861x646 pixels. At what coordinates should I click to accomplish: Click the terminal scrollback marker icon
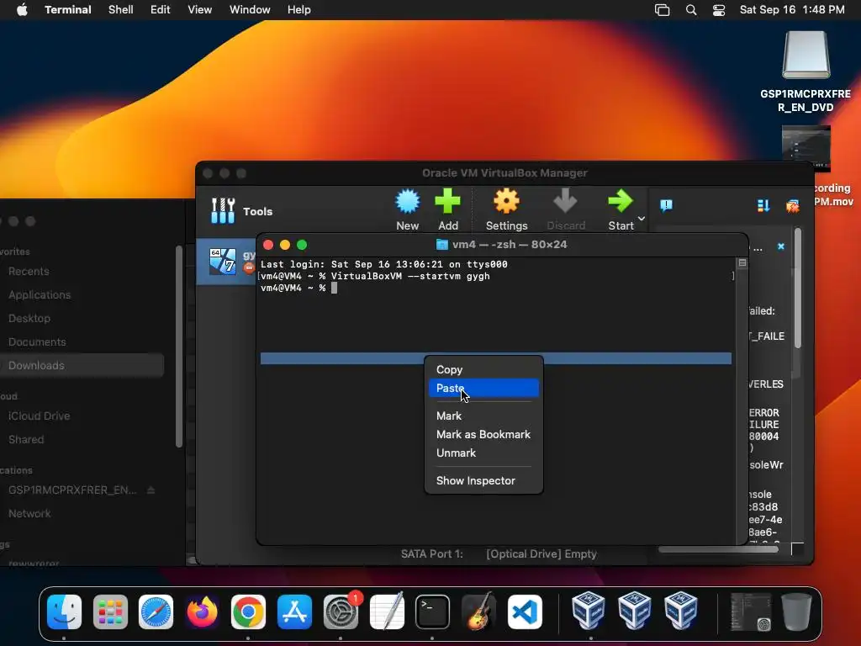point(742,263)
